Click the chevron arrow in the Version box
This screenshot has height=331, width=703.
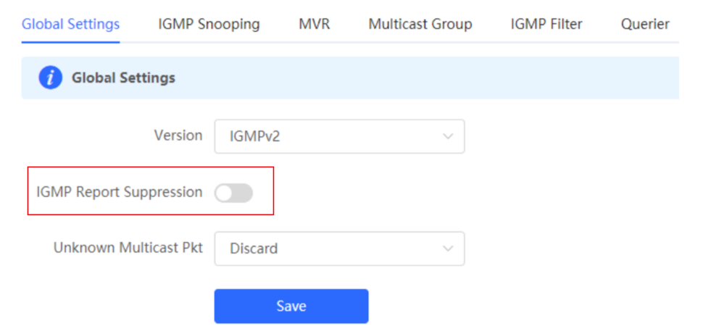[447, 136]
